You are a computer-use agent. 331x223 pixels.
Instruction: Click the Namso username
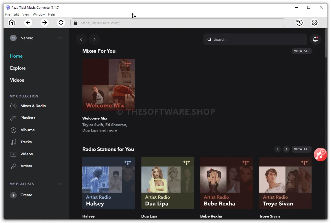pos(27,38)
